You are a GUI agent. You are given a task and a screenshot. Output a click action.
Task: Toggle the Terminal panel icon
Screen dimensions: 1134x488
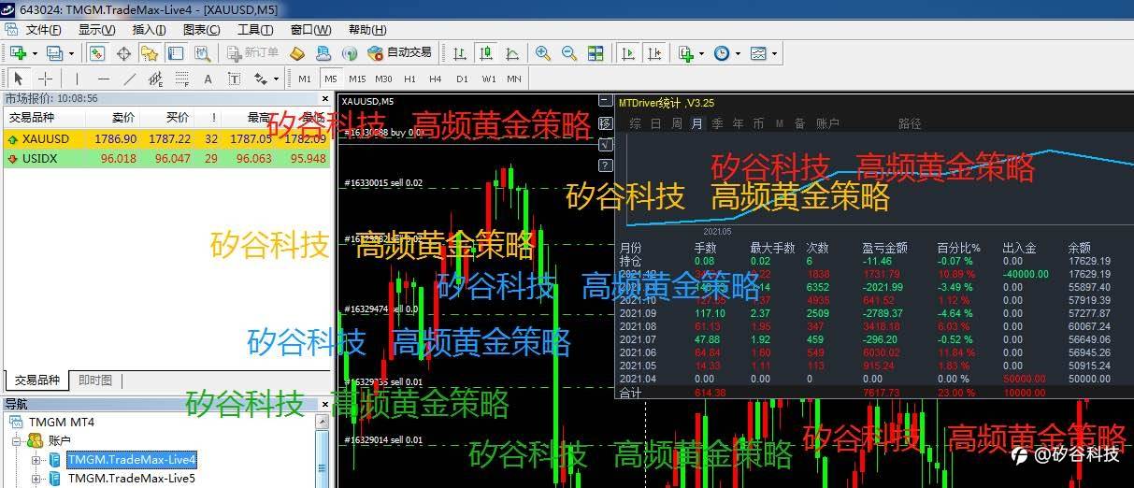pos(176,53)
